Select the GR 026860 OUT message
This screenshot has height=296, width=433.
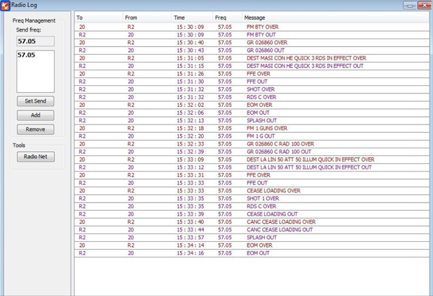pos(252,50)
